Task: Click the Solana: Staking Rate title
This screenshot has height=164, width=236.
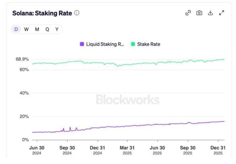Action: pyautogui.click(x=42, y=13)
